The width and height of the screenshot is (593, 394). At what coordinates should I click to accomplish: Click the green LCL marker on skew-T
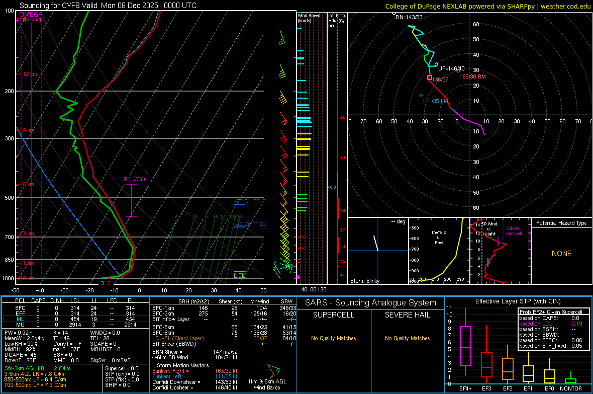[x=239, y=275]
